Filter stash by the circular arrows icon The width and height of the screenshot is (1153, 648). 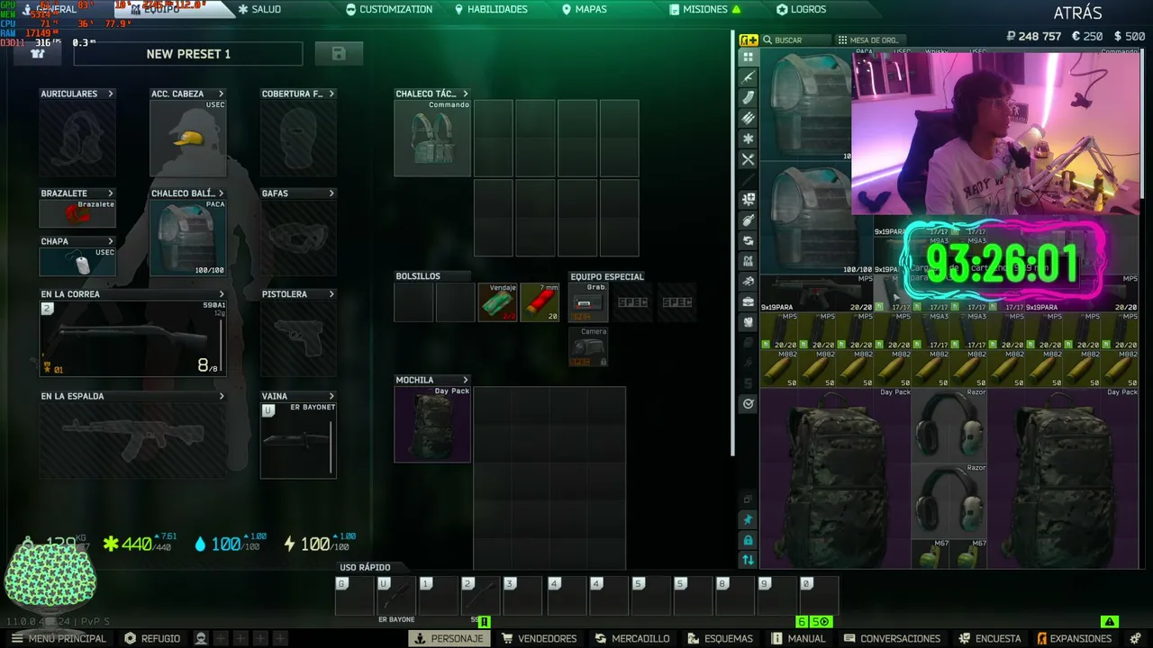748,241
